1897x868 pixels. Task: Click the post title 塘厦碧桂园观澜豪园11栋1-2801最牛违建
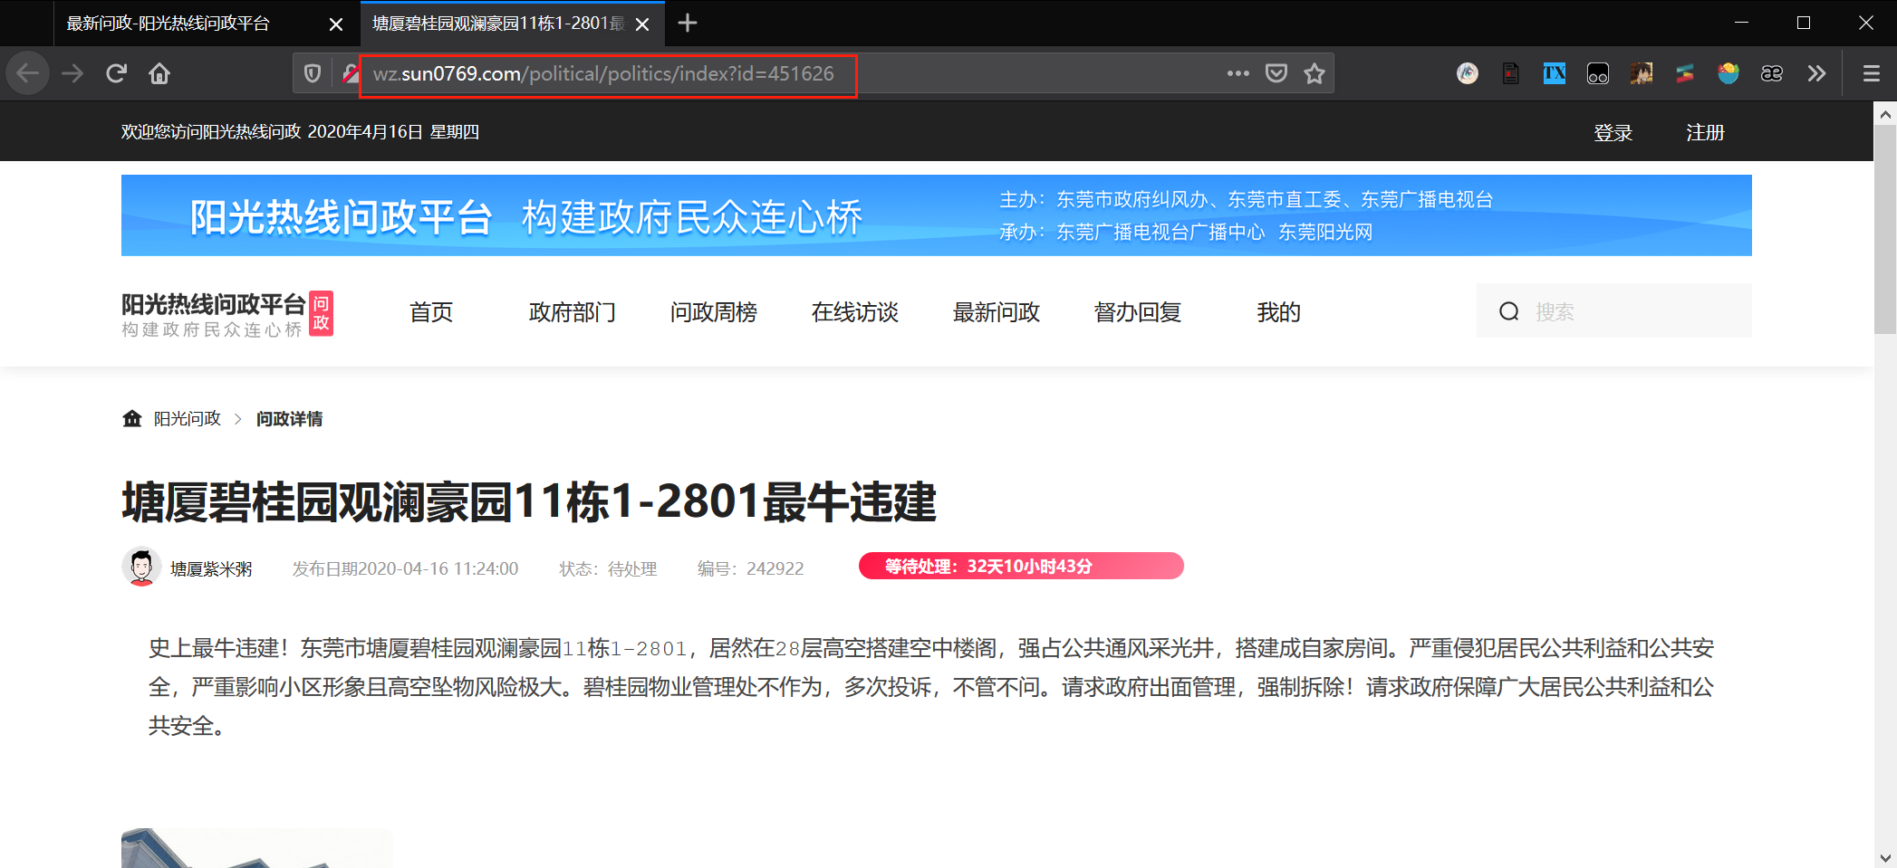point(529,502)
